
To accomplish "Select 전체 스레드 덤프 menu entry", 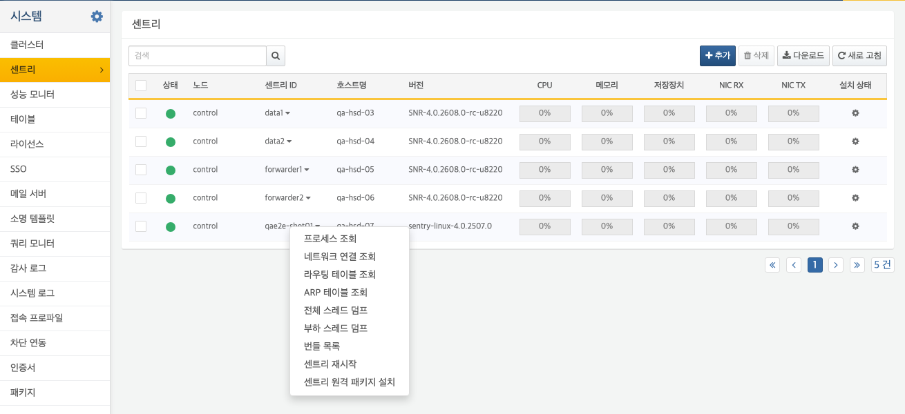I will (350, 310).
